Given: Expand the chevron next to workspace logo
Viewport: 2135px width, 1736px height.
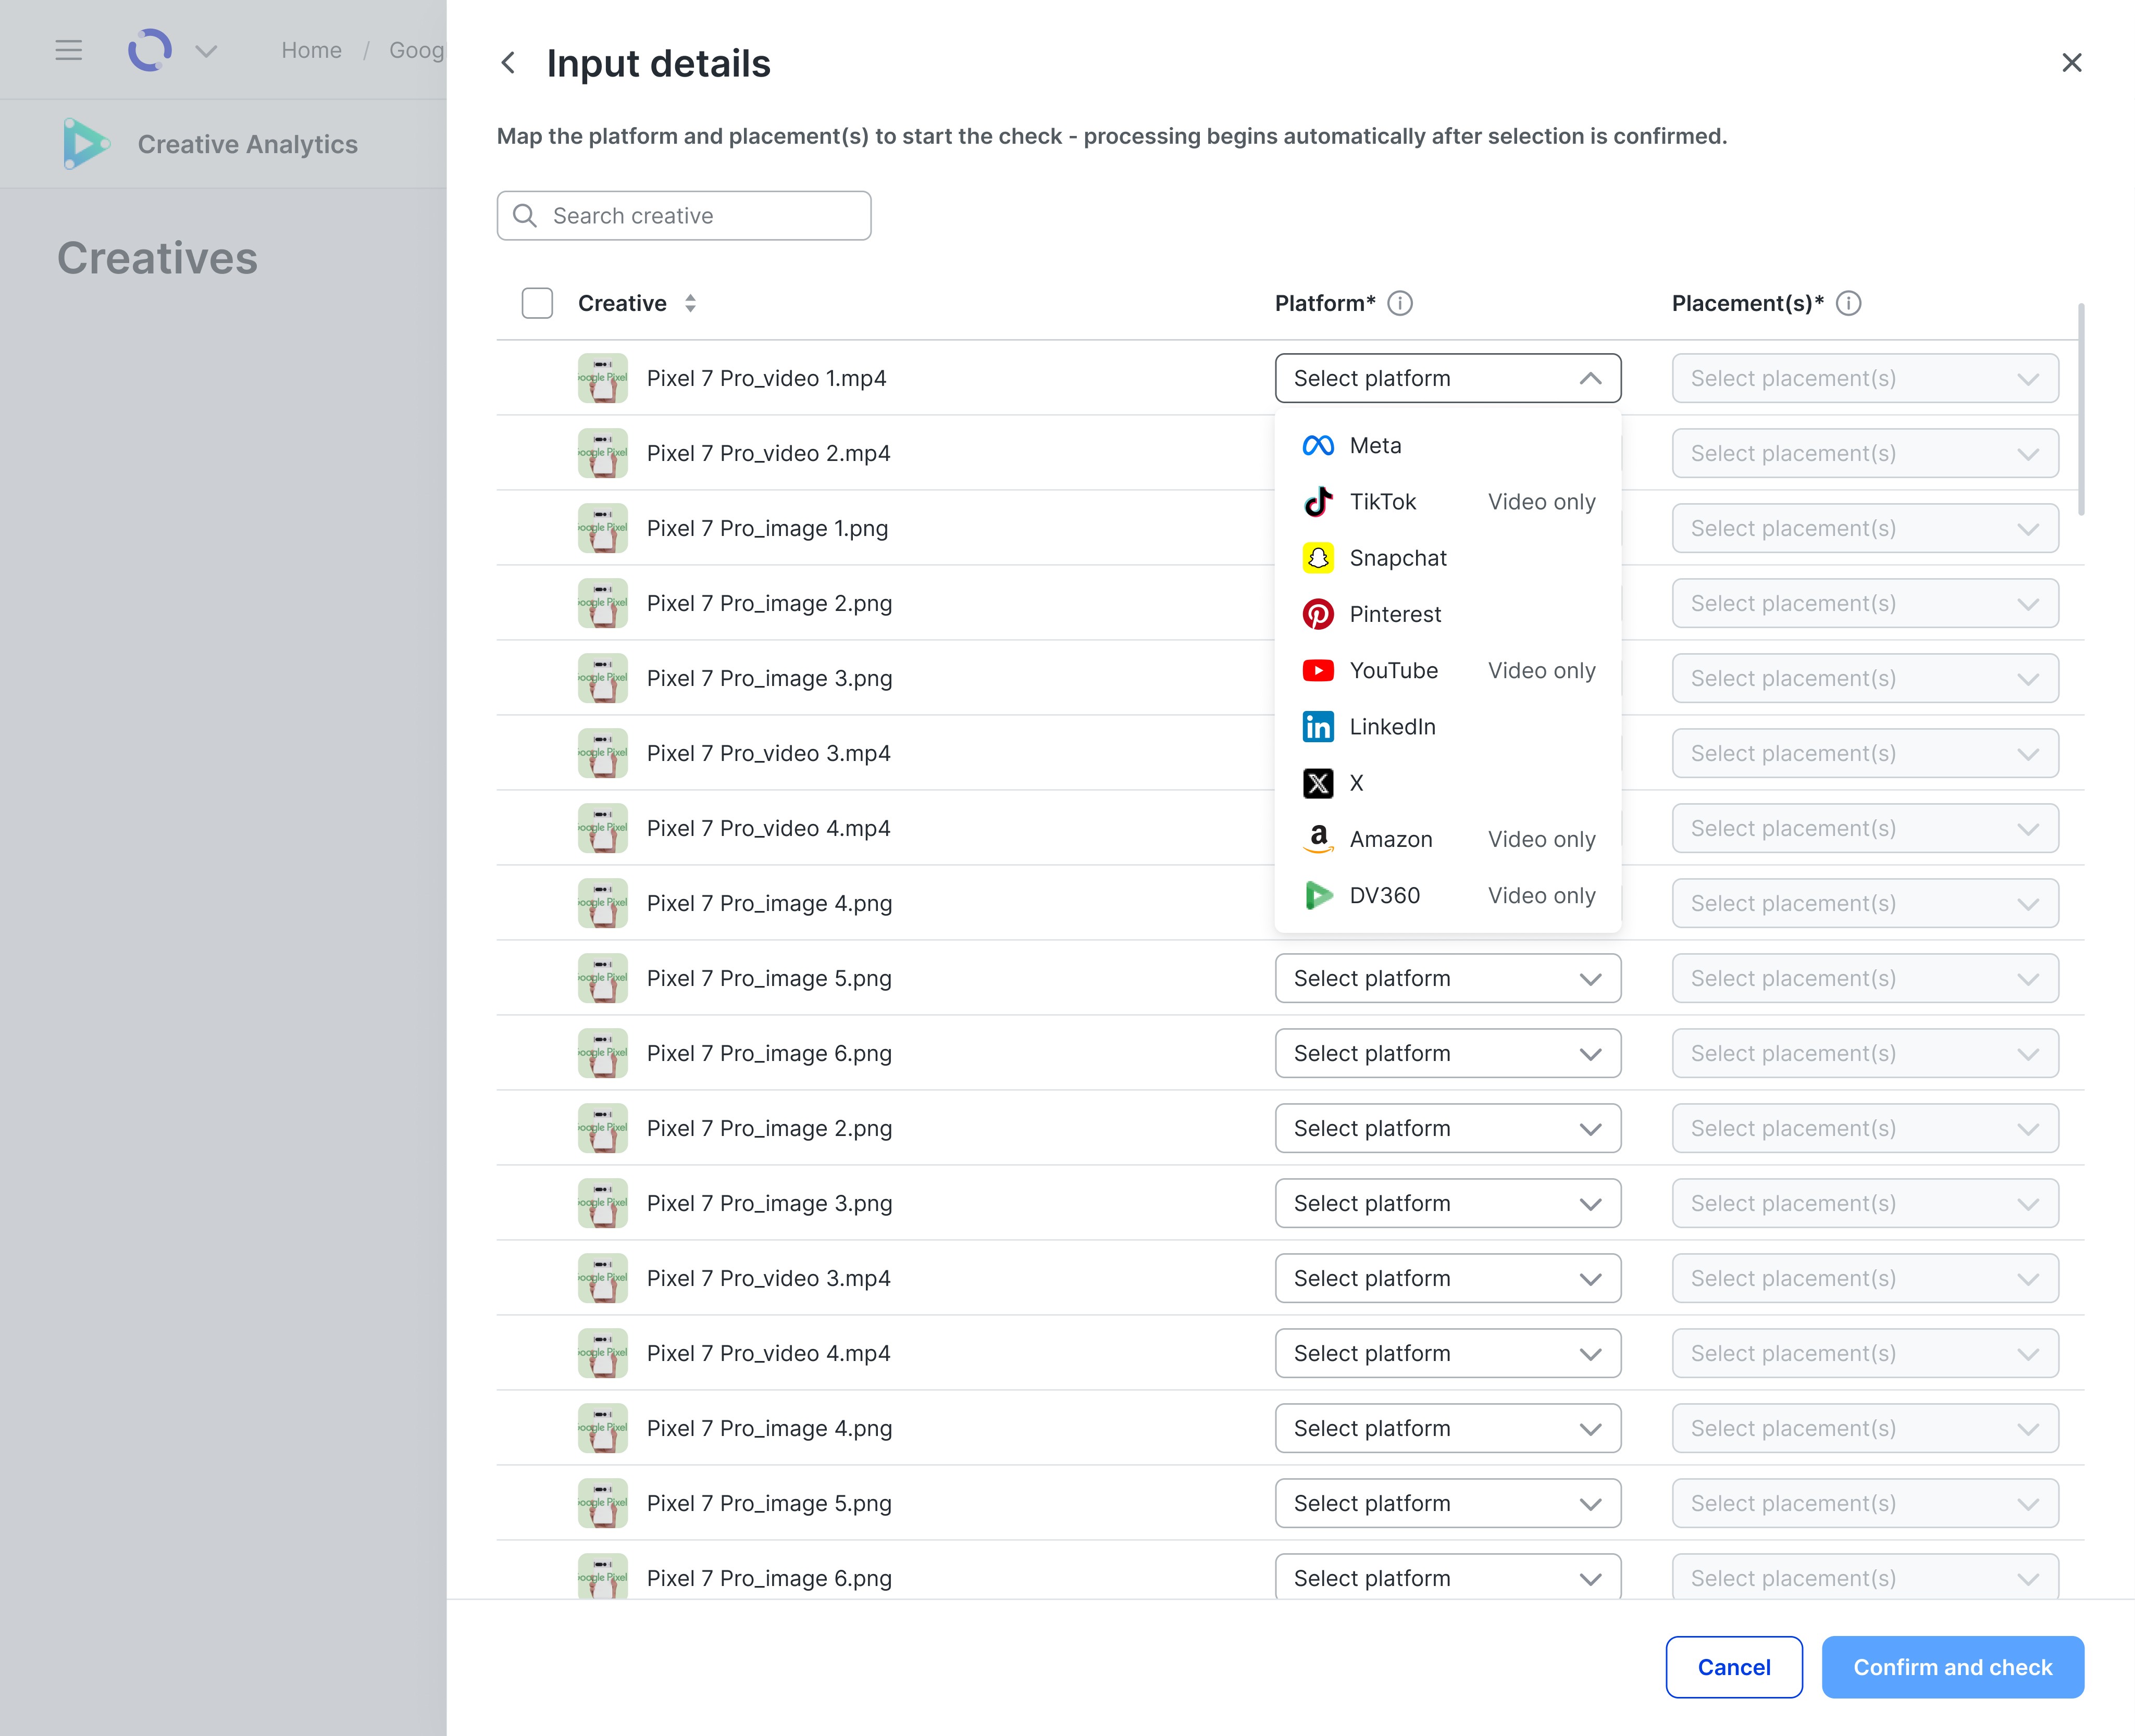Looking at the screenshot, I should pos(206,50).
